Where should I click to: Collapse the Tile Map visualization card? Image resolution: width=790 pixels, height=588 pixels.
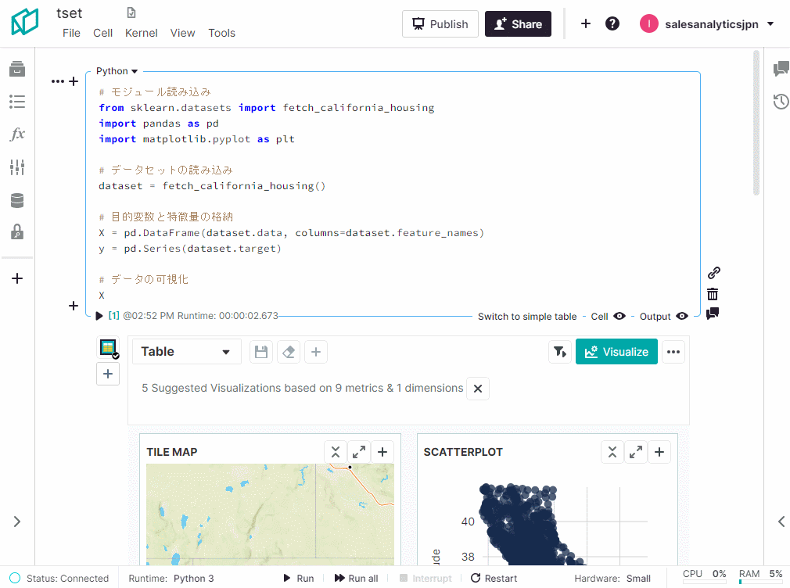tap(336, 452)
